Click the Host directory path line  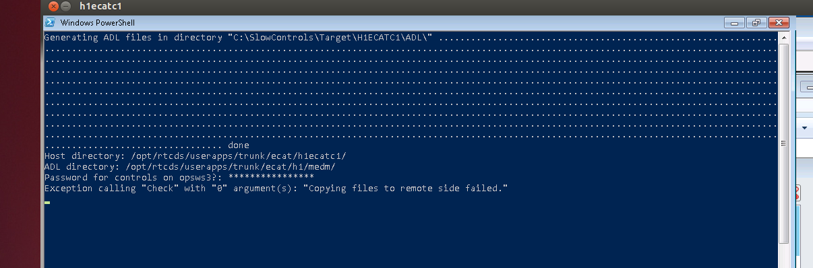pos(195,156)
